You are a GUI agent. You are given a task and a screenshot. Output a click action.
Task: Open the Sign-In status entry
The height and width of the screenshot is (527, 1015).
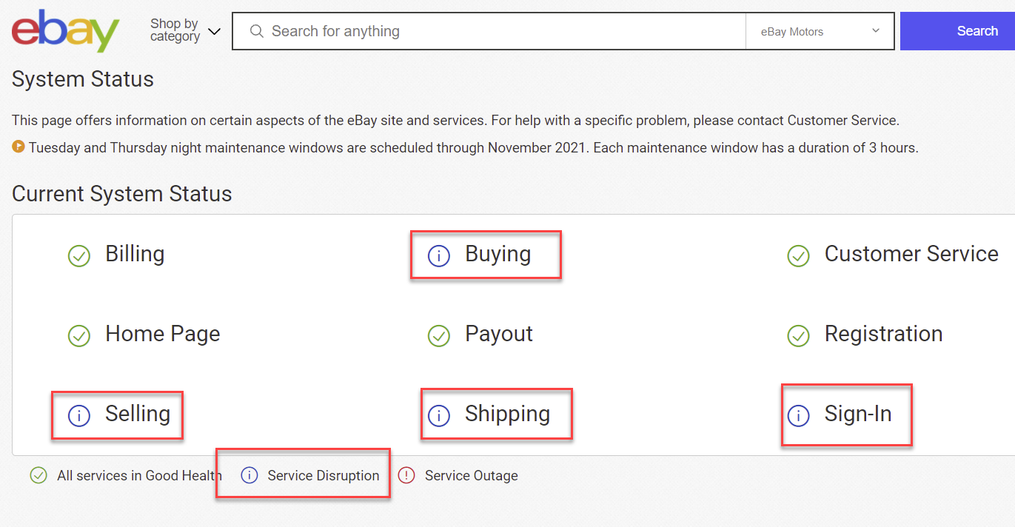[x=858, y=414]
